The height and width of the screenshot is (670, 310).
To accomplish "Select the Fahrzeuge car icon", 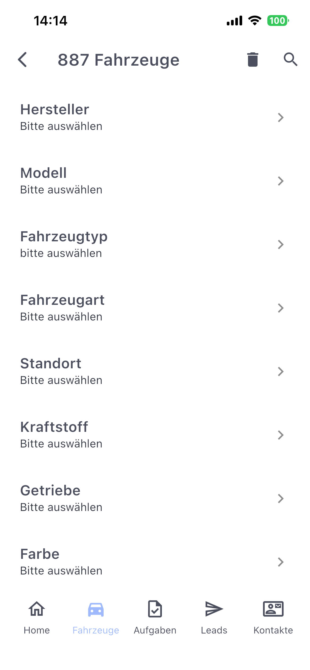I will 96,609.
